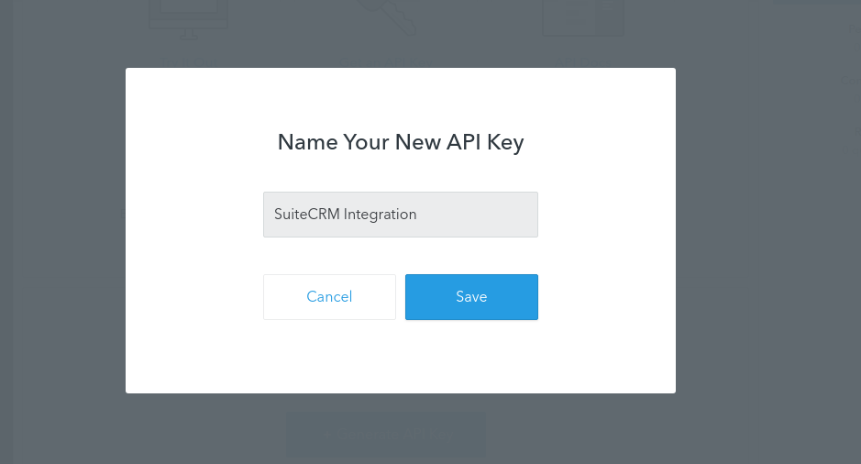Cancel naming the new API key
The height and width of the screenshot is (464, 861).
(x=329, y=297)
